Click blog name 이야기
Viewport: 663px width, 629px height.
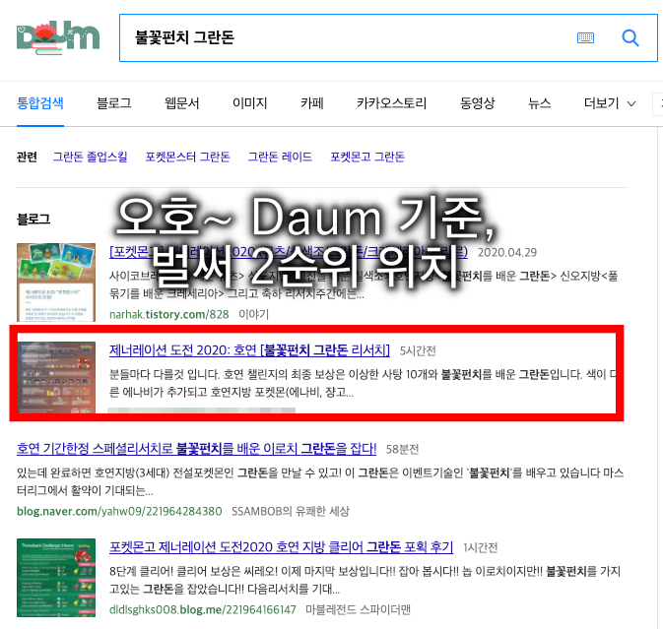(254, 314)
